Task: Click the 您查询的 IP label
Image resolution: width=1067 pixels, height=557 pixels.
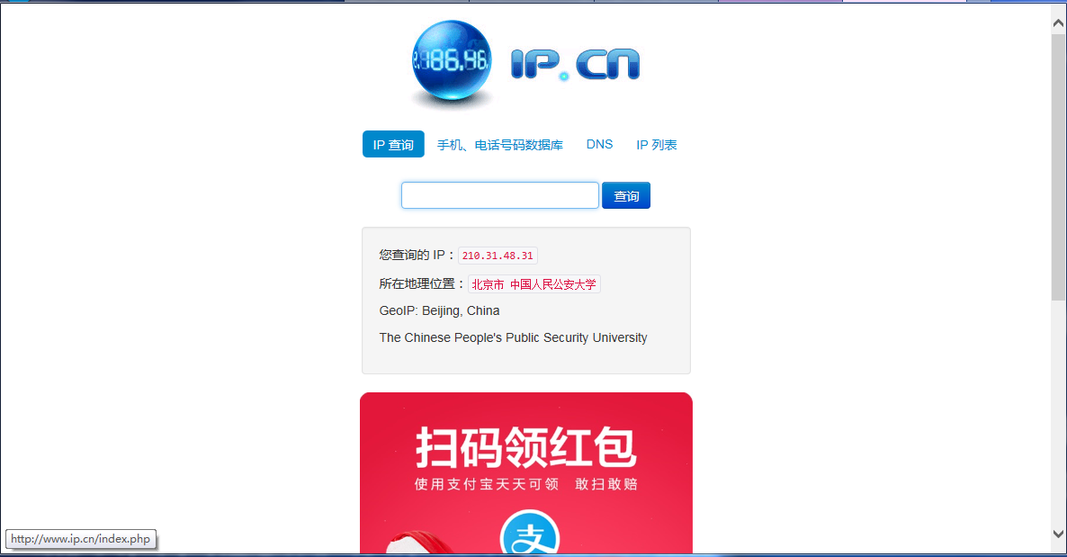Action: pyautogui.click(x=417, y=255)
